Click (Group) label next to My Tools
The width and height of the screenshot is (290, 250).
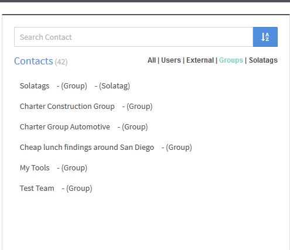72,168
